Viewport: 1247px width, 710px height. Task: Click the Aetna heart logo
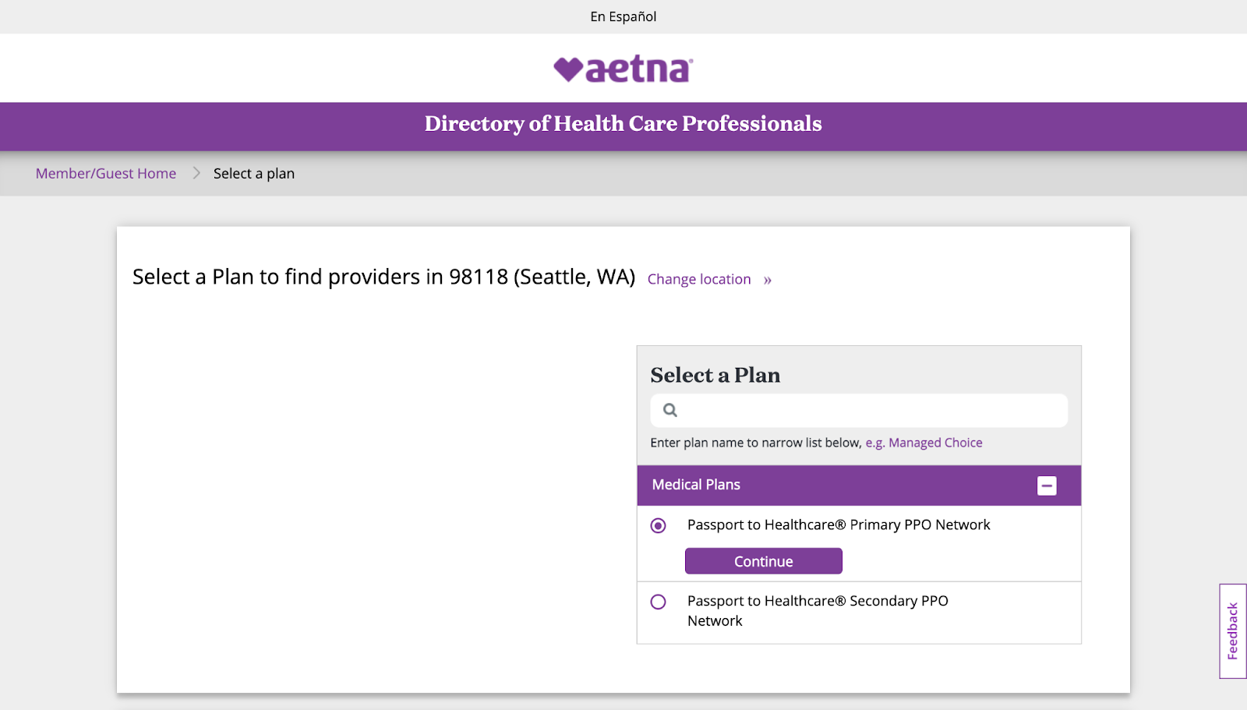(569, 69)
